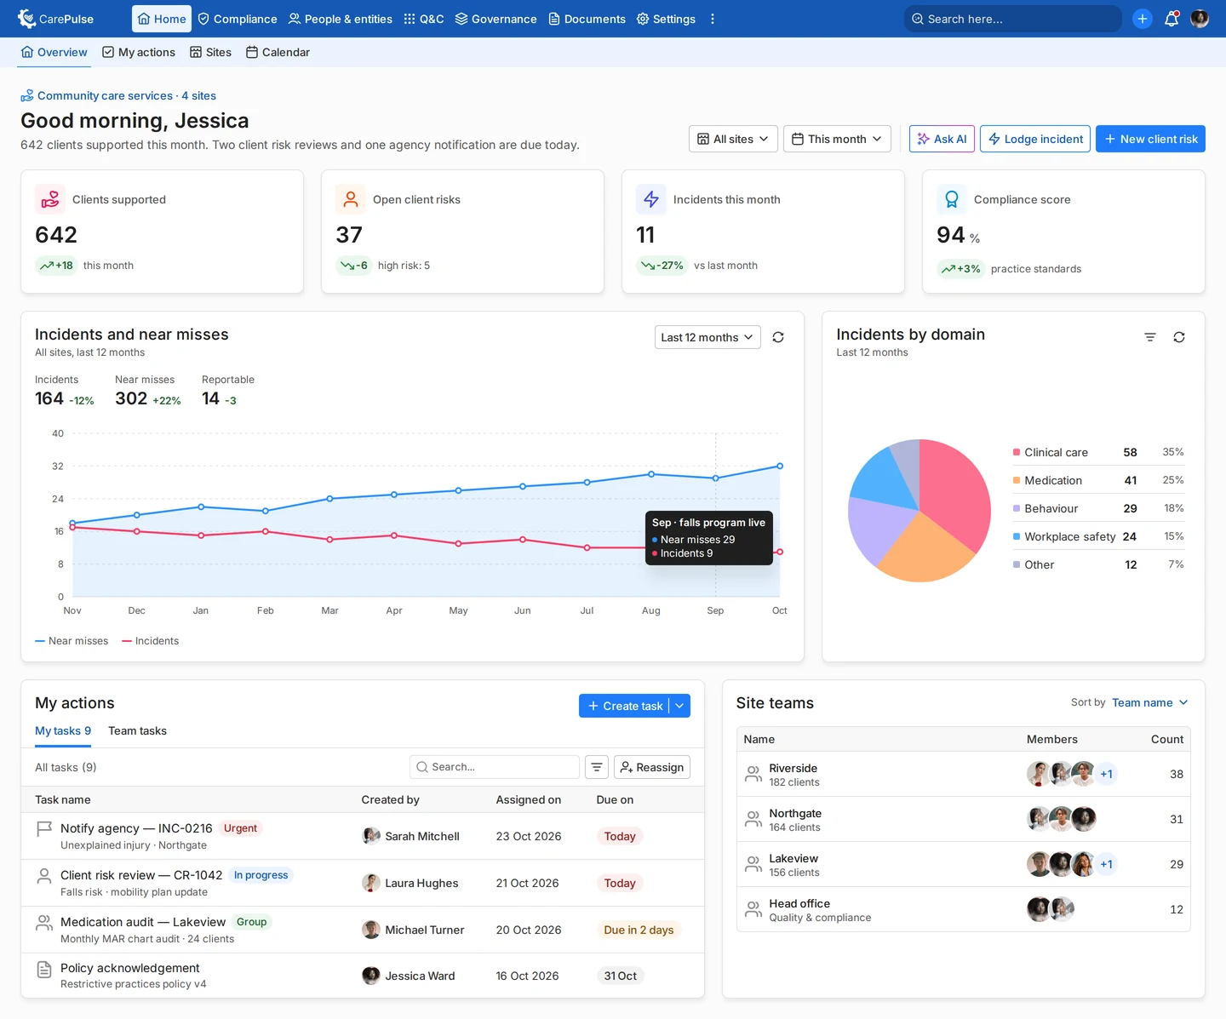1226x1019 pixels.
Task: Click the global Search here field
Action: (x=1012, y=19)
